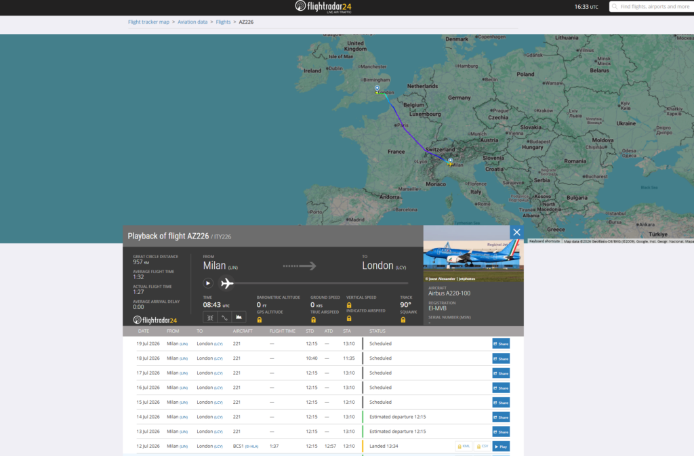
Task: Open the Aviation data breadcrumb link
Action: point(192,22)
